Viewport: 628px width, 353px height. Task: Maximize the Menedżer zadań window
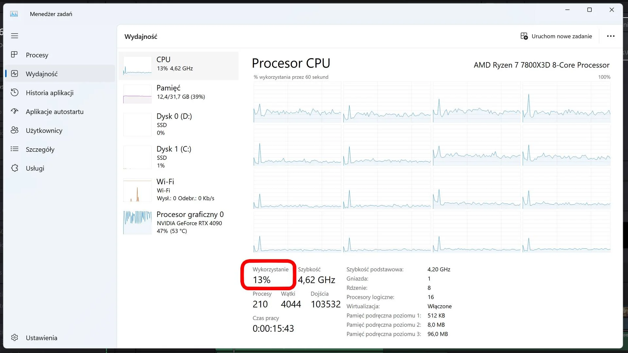[x=589, y=10]
